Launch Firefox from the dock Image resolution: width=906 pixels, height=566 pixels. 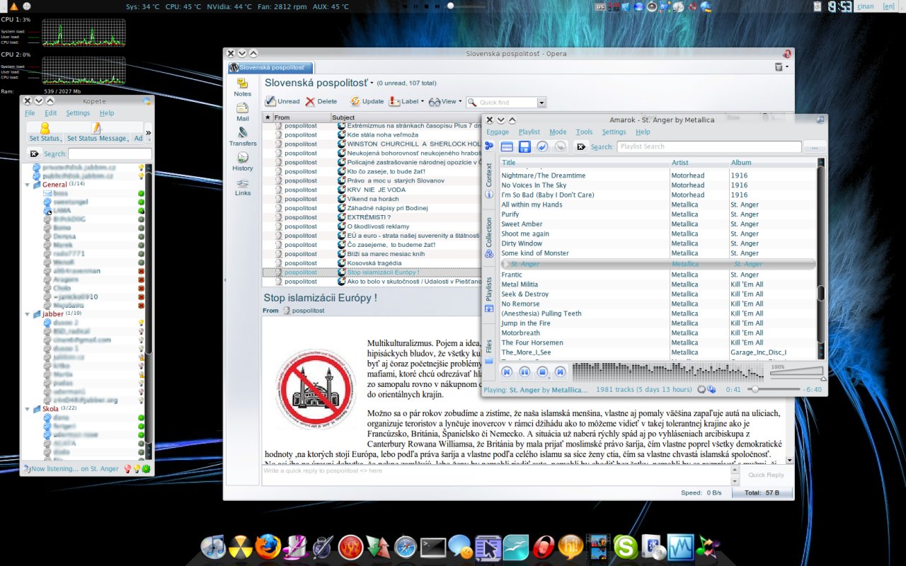tap(268, 546)
